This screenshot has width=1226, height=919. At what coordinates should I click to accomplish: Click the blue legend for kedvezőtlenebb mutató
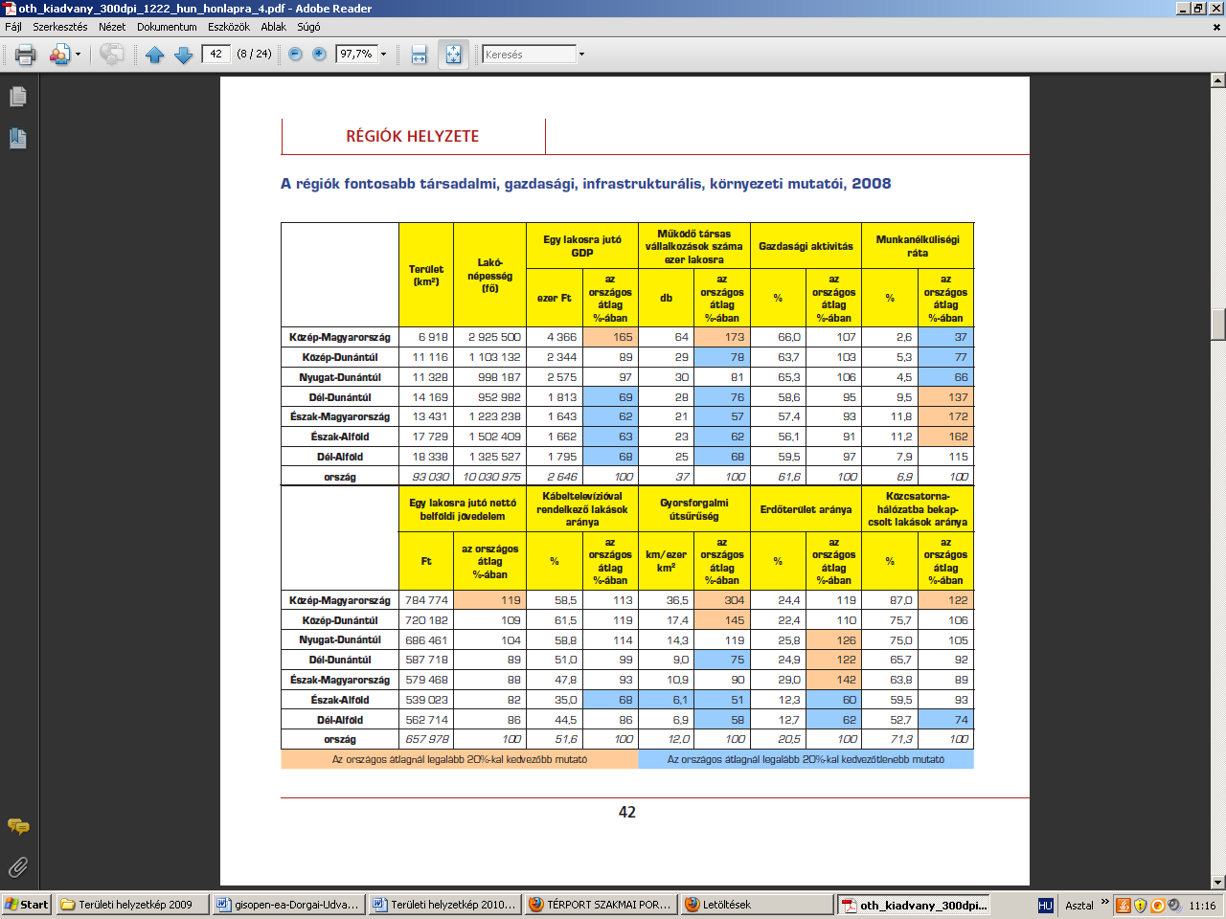[806, 759]
